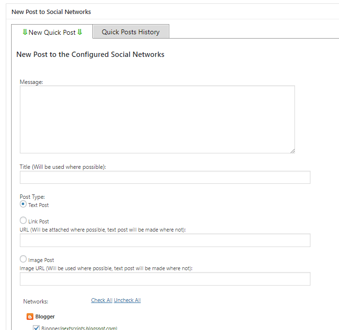
Task: Select the Link Post radio button
Action: click(x=23, y=220)
